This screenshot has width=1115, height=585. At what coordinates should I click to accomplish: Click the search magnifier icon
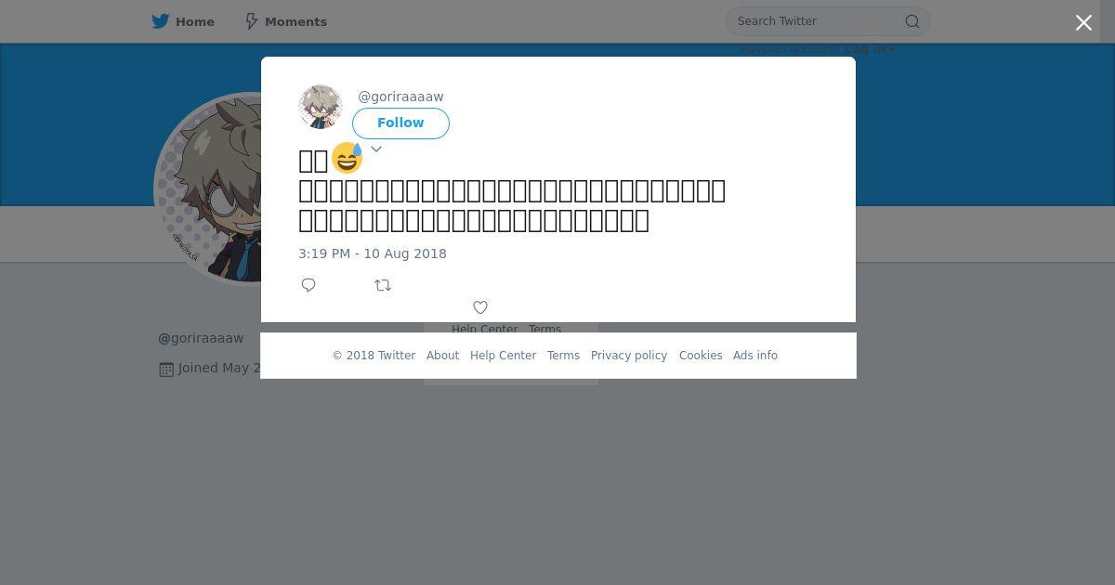pyautogui.click(x=912, y=21)
